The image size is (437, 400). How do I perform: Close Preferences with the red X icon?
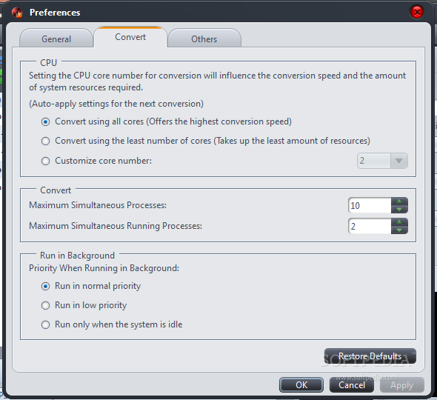pyautogui.click(x=417, y=13)
